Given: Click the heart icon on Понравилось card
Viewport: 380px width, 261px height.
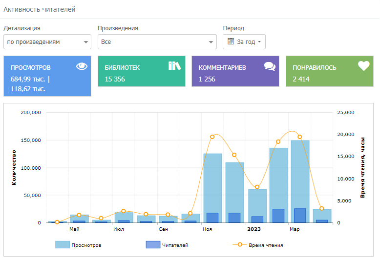Looking at the screenshot, I should point(363,66).
